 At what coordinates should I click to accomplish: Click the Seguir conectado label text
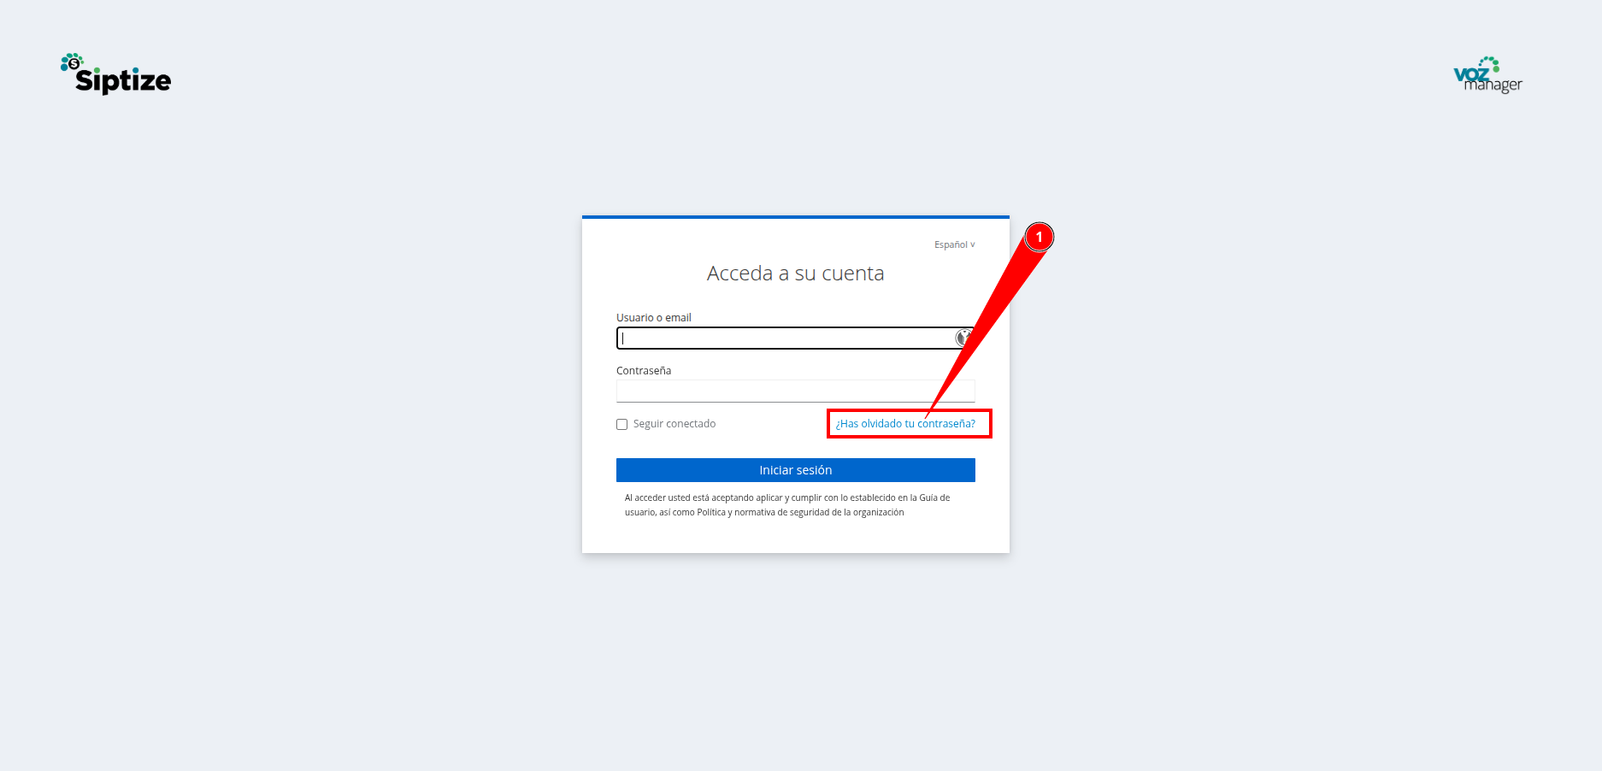(674, 424)
